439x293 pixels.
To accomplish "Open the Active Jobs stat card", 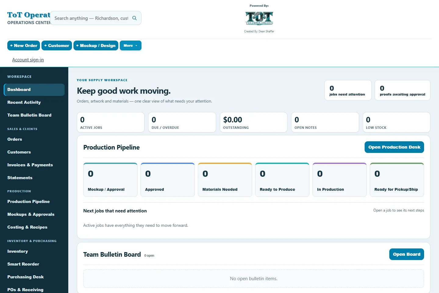I will (x=111, y=122).
